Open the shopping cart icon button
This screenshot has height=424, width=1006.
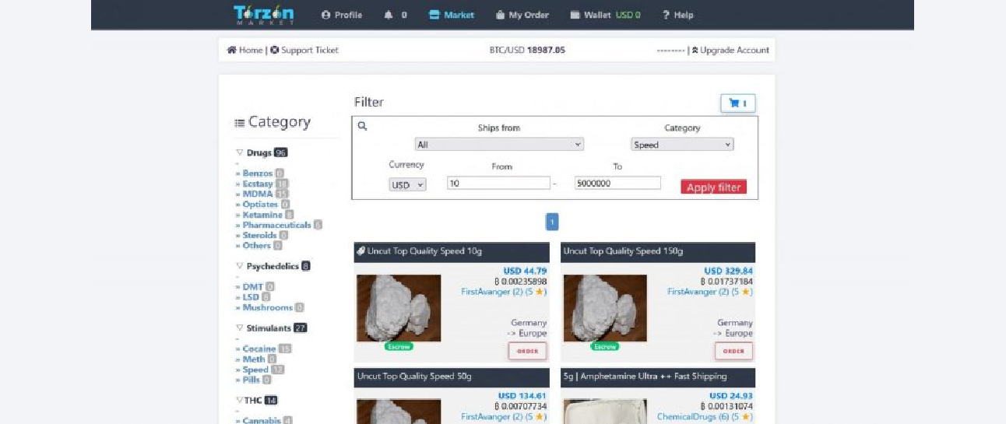click(x=737, y=103)
